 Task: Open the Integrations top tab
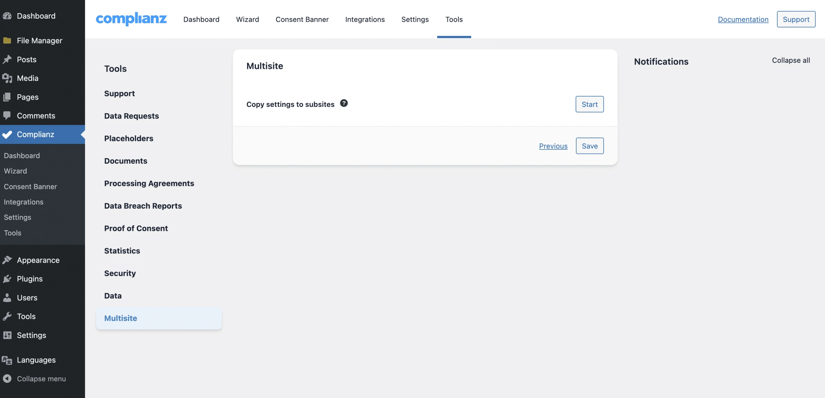[365, 19]
